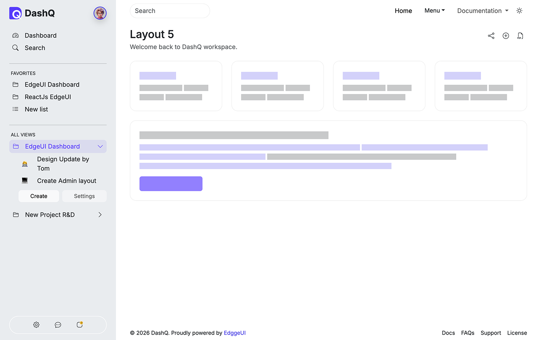Open settings via the gear icon
541x340 pixels.
pyautogui.click(x=36, y=325)
